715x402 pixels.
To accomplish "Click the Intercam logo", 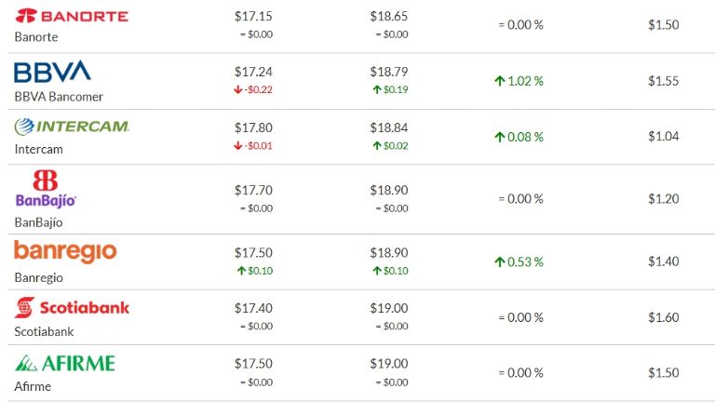I will point(71,127).
